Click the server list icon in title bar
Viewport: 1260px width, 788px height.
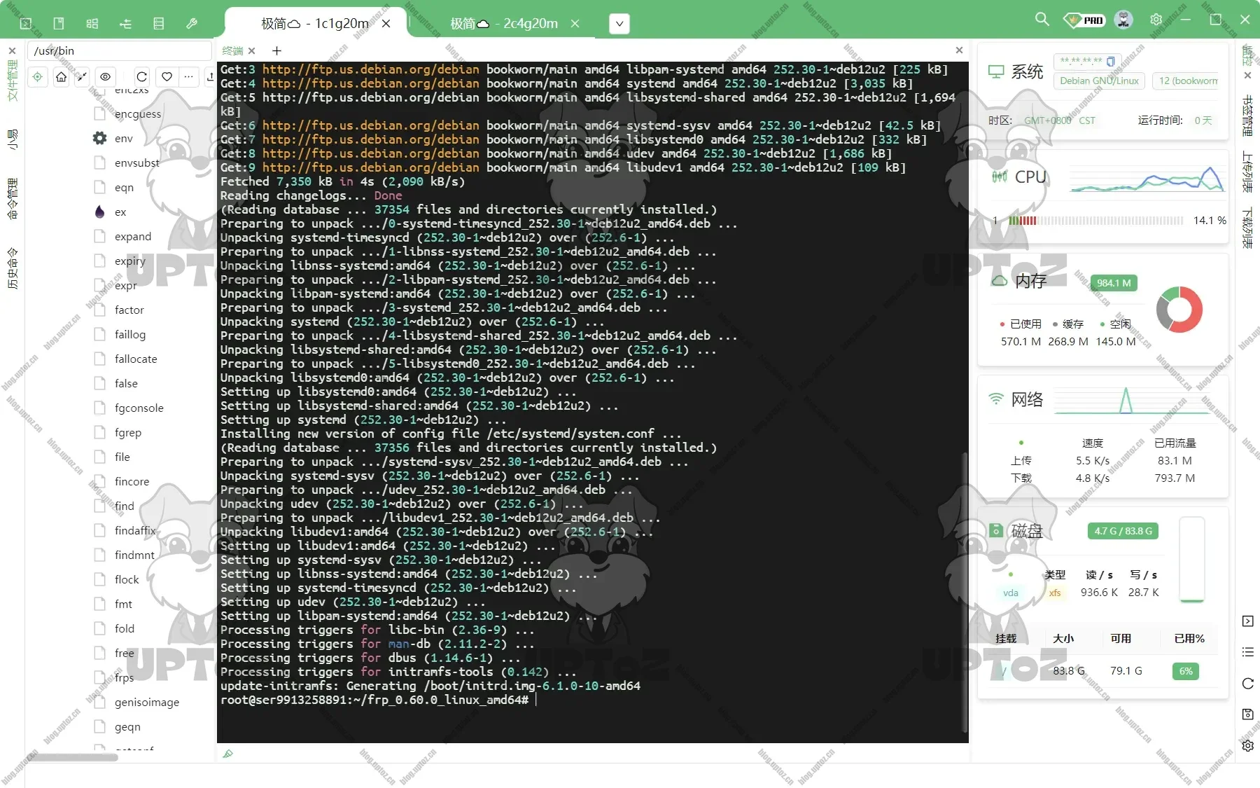[159, 23]
